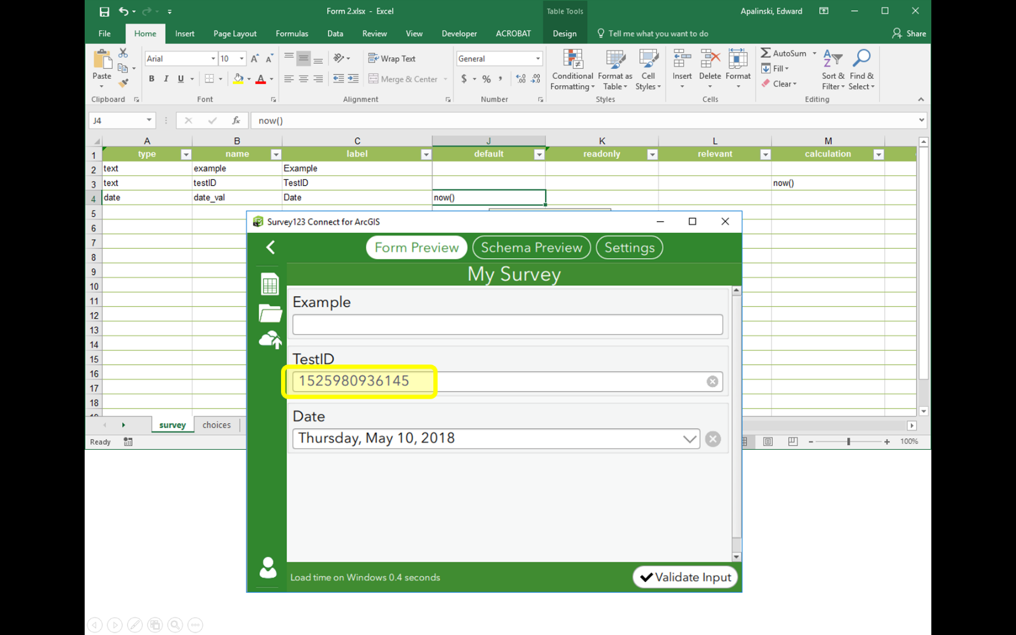Click the Share button in Excel
The image size is (1016, 635).
pos(909,34)
